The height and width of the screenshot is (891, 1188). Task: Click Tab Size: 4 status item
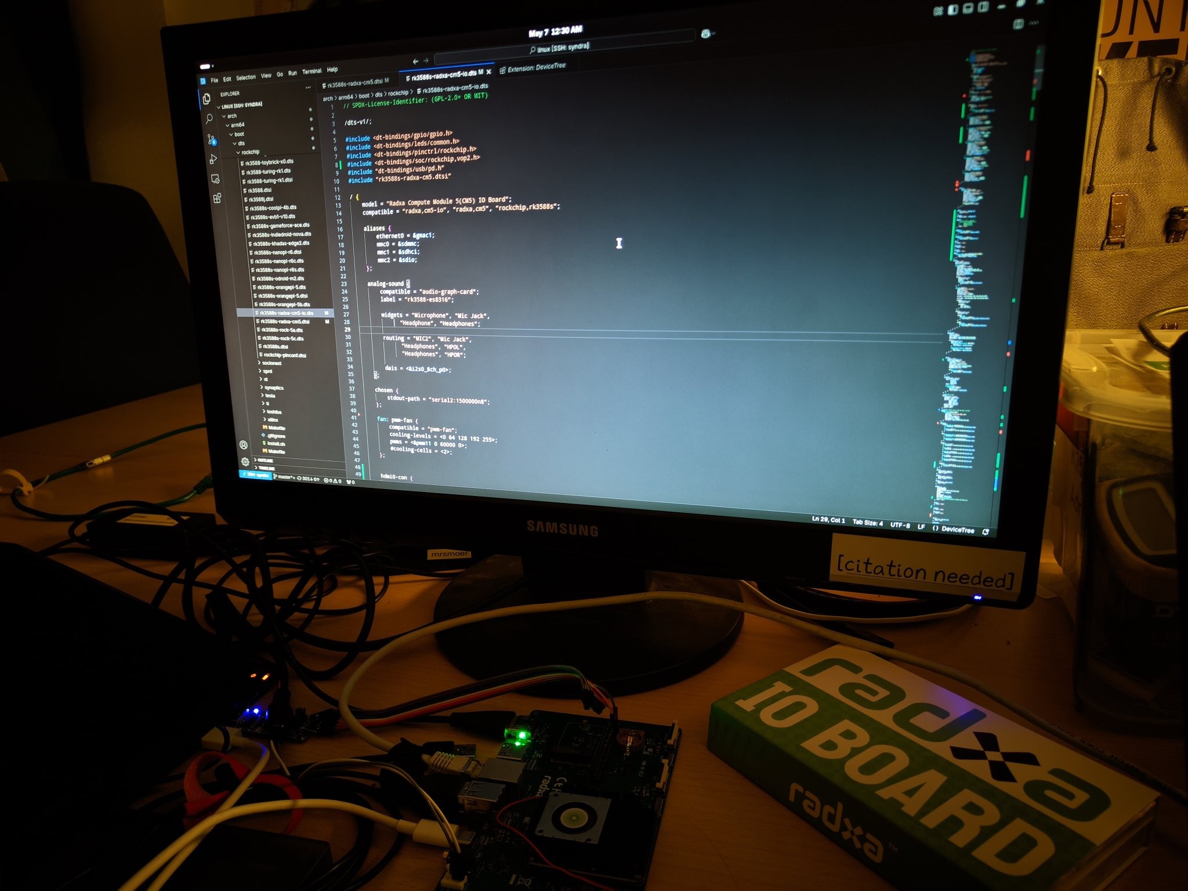(868, 523)
